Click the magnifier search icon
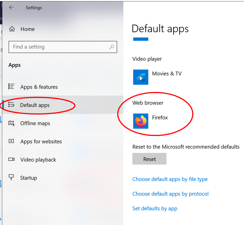Viewport: 244px width, 225px height. 112,47
